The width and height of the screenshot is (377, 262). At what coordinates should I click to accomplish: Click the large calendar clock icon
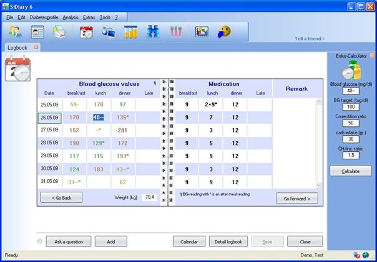(17, 68)
